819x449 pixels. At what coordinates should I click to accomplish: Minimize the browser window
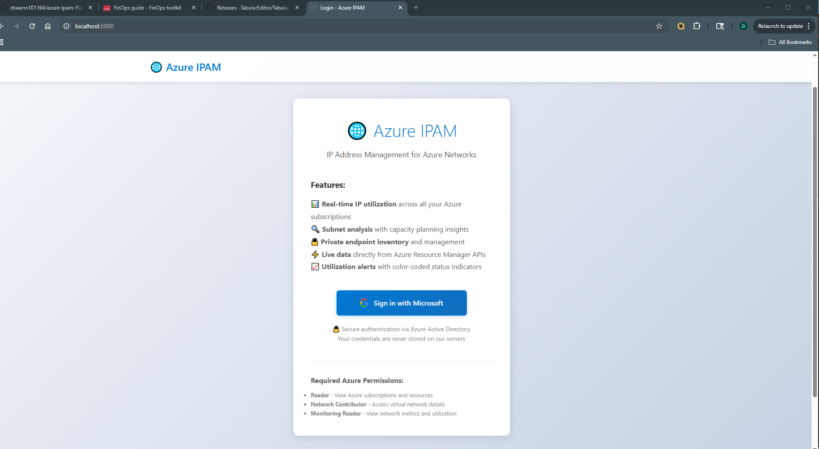(768, 8)
